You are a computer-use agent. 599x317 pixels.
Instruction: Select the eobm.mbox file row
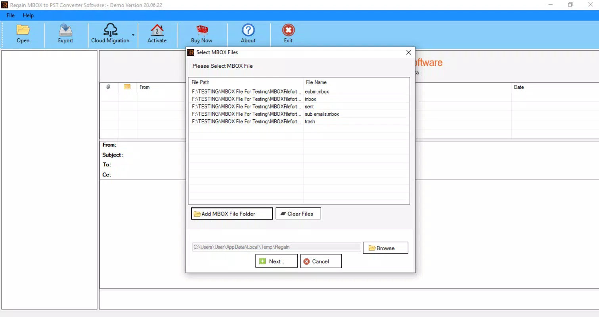coord(299,92)
